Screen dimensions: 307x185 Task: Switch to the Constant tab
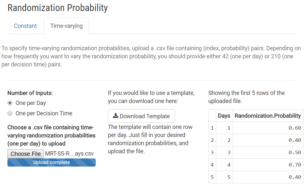pyautogui.click(x=25, y=26)
